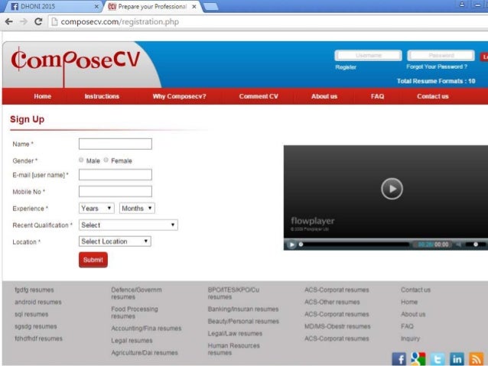Screen dimensions: 488x366
Task: Open the Select Location dropdown
Action: pyautogui.click(x=115, y=241)
